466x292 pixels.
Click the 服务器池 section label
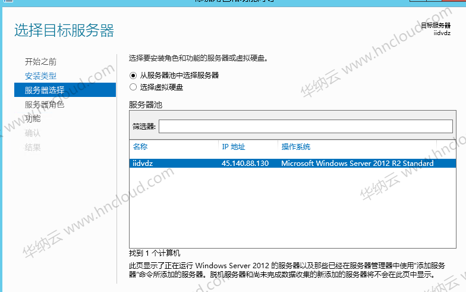point(146,105)
